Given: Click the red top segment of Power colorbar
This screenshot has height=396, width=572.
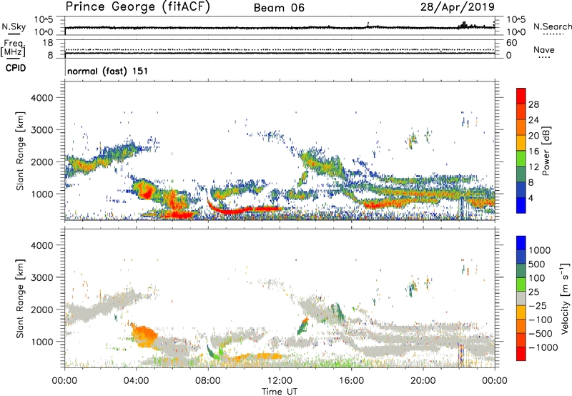Looking at the screenshot, I should click(x=521, y=96).
